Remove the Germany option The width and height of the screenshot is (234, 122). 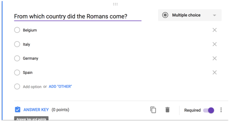(x=215, y=58)
